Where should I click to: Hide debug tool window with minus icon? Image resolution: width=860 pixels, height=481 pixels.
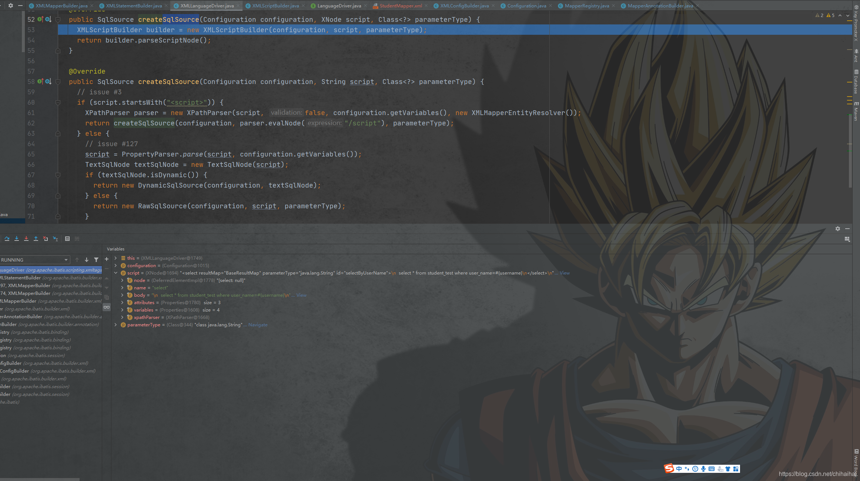coord(847,229)
